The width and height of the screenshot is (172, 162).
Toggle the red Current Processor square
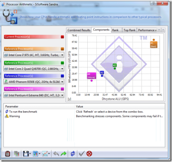(x=62, y=37)
